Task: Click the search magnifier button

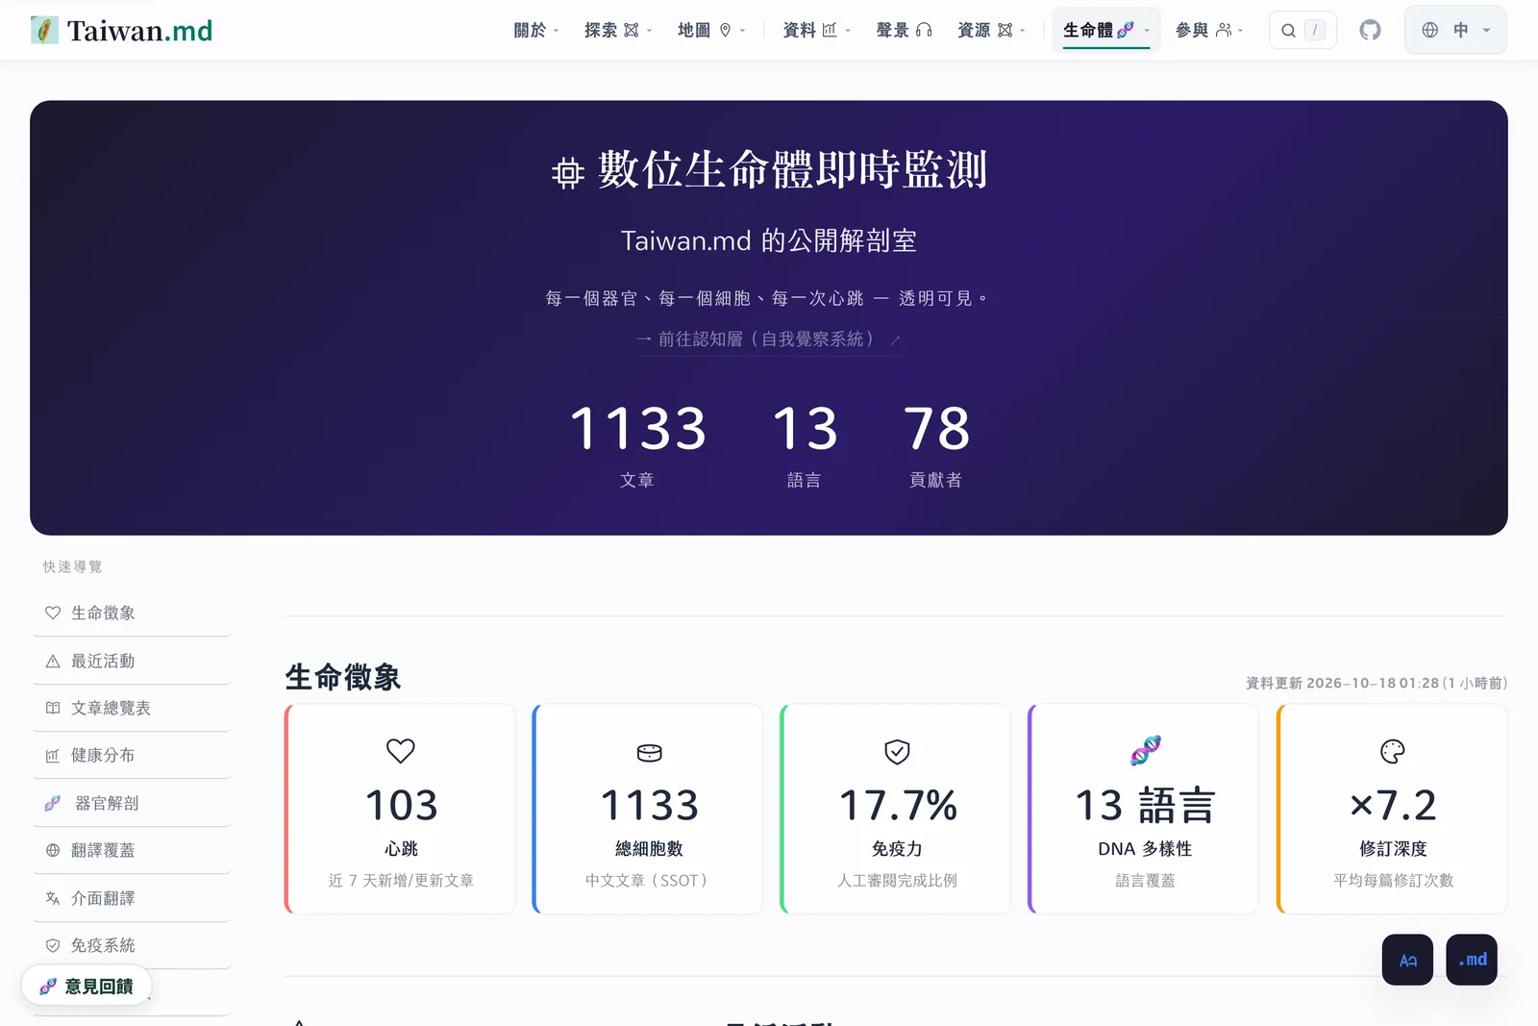Action: tap(1302, 30)
